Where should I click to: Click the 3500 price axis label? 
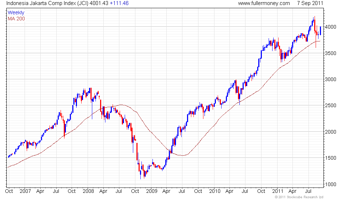[x=331, y=53]
